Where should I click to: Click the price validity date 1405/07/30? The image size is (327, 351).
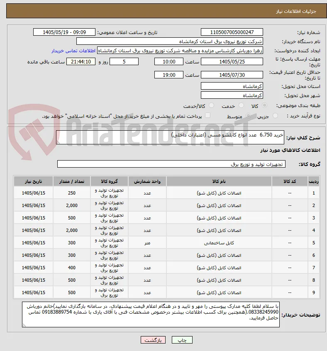tap(232, 75)
